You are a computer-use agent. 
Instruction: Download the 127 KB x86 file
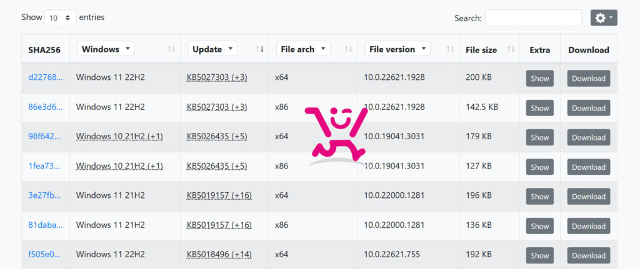click(589, 167)
